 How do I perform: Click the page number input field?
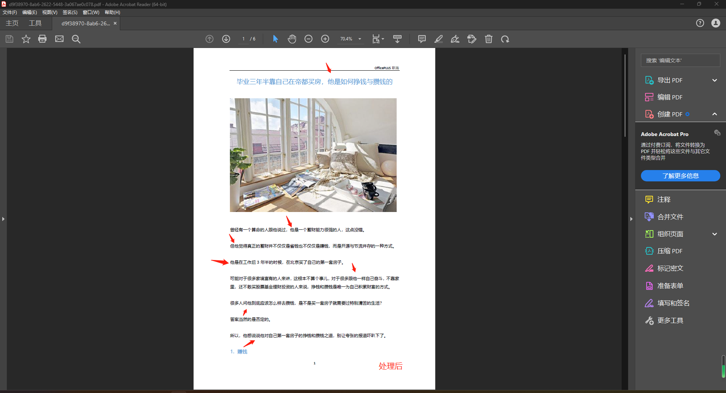coord(243,39)
